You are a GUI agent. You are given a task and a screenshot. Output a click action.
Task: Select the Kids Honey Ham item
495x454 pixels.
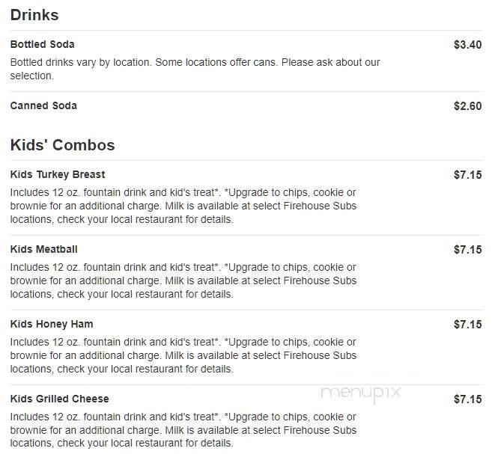(x=52, y=324)
